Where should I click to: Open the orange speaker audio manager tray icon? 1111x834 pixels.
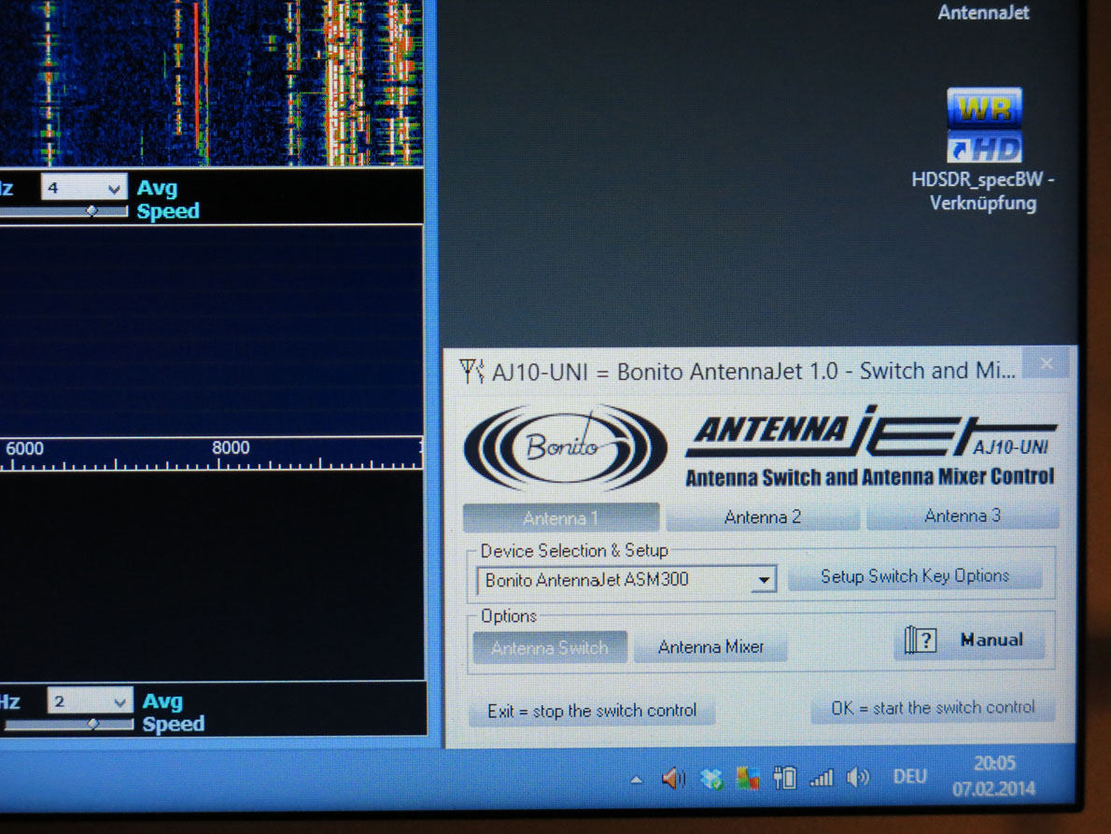click(673, 779)
